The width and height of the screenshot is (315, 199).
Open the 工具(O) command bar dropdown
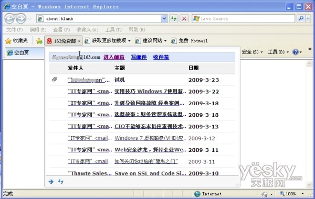point(278,52)
